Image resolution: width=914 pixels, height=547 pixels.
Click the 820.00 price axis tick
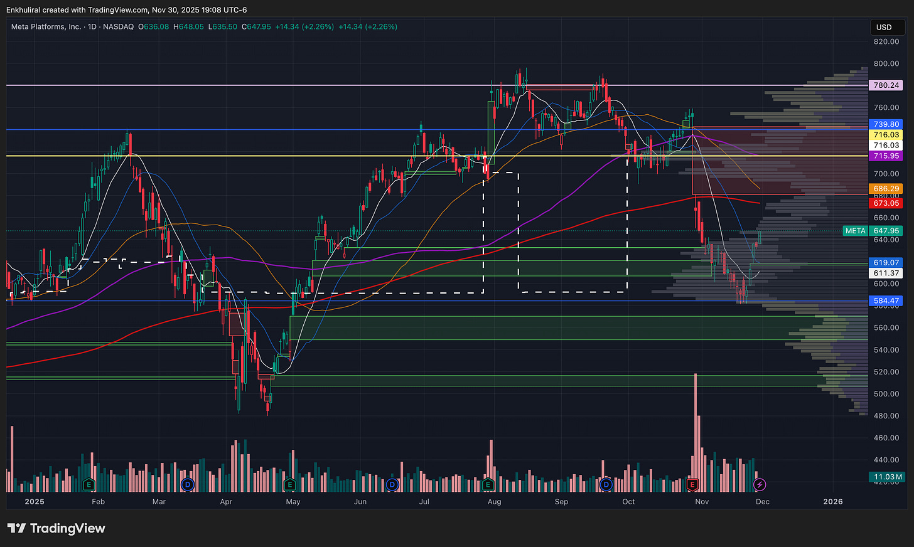pyautogui.click(x=886, y=41)
